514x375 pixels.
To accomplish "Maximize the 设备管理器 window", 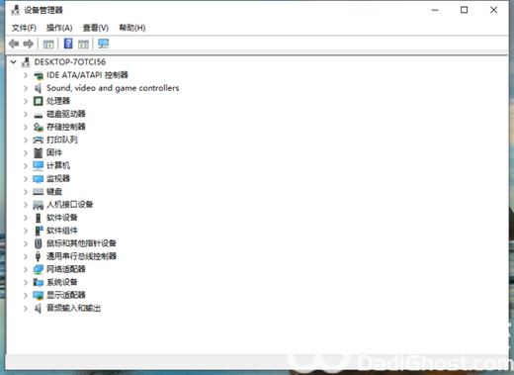I will (x=464, y=10).
